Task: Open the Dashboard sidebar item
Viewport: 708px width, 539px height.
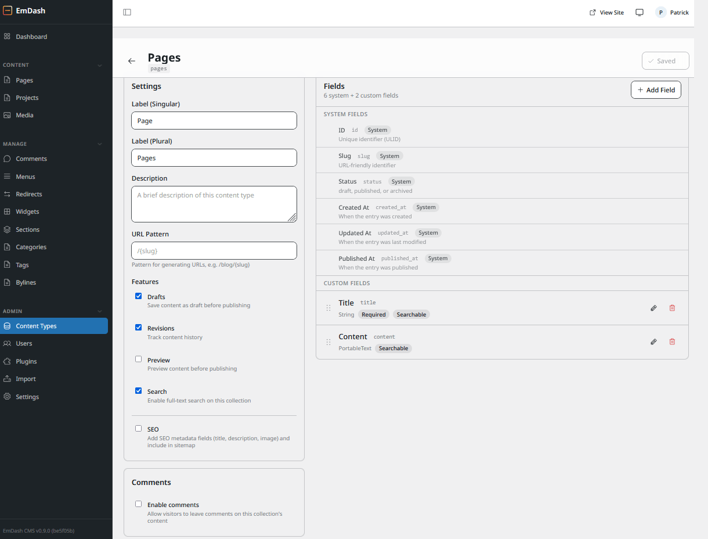Action: tap(54, 37)
